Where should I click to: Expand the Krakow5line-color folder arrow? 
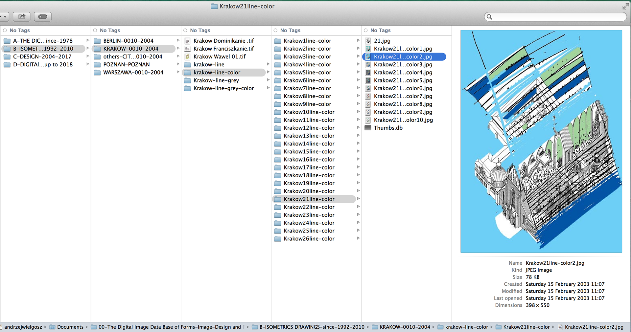click(359, 72)
